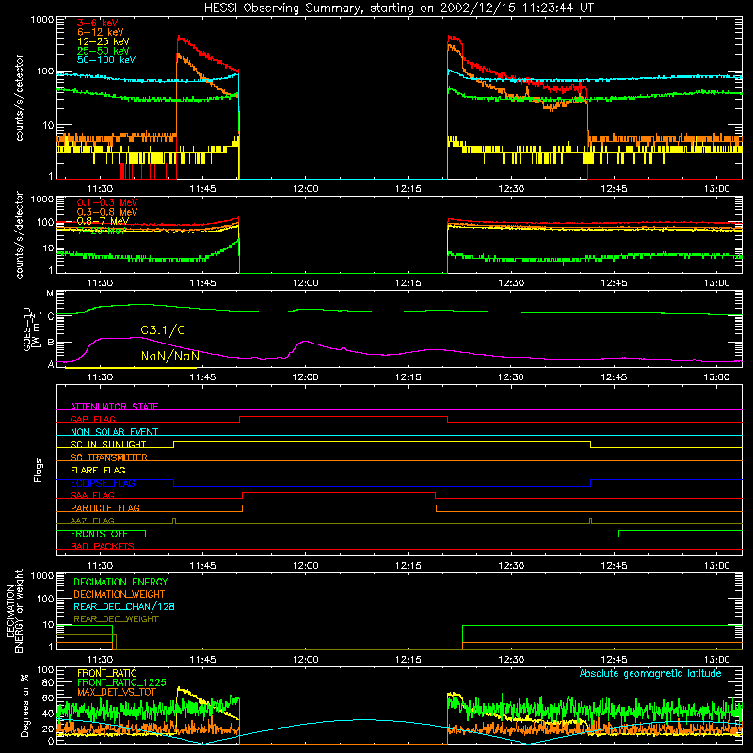Click the Degrees or % axis label

24,706
